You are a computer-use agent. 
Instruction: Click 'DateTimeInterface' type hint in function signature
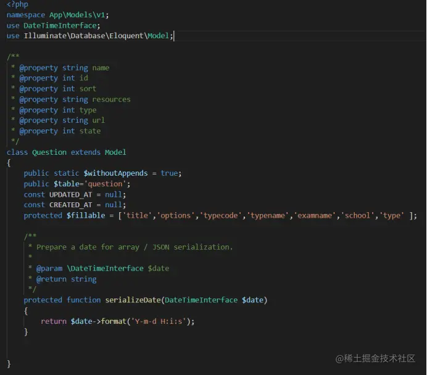click(201, 300)
